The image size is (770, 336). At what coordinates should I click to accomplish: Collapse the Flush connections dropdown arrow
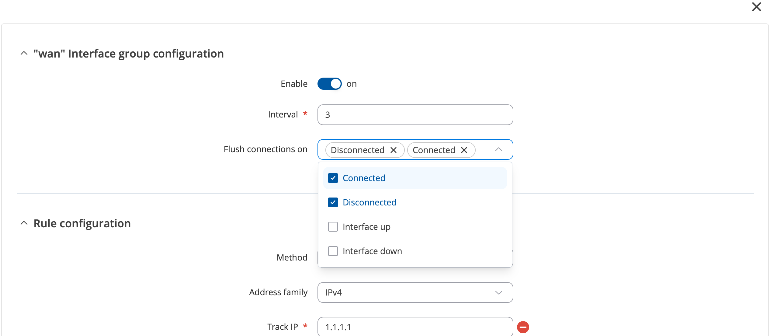(x=498, y=149)
